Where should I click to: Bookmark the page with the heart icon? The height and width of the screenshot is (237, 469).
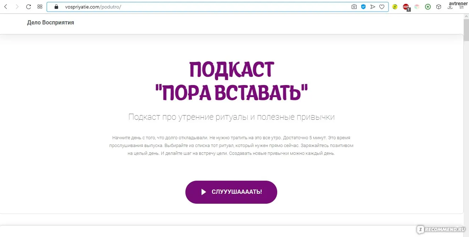coord(382,7)
